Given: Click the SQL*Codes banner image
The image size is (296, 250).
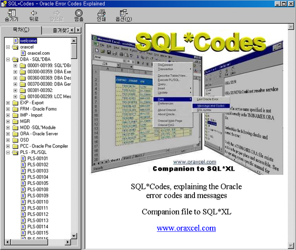Looking at the screenshot, I should click(x=187, y=103).
